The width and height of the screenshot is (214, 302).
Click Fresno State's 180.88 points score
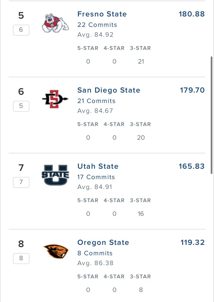coord(192,14)
